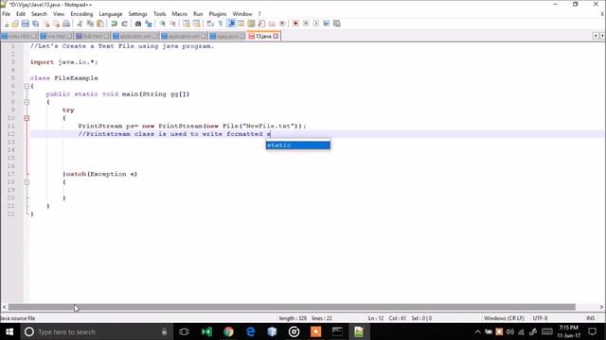The image size is (606, 340).
Task: Click the Open file toolbar icon
Action: click(15, 24)
